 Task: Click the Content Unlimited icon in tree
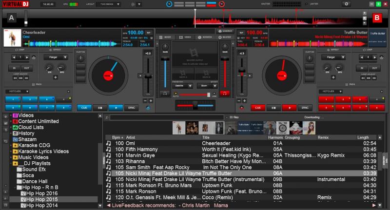(15, 121)
